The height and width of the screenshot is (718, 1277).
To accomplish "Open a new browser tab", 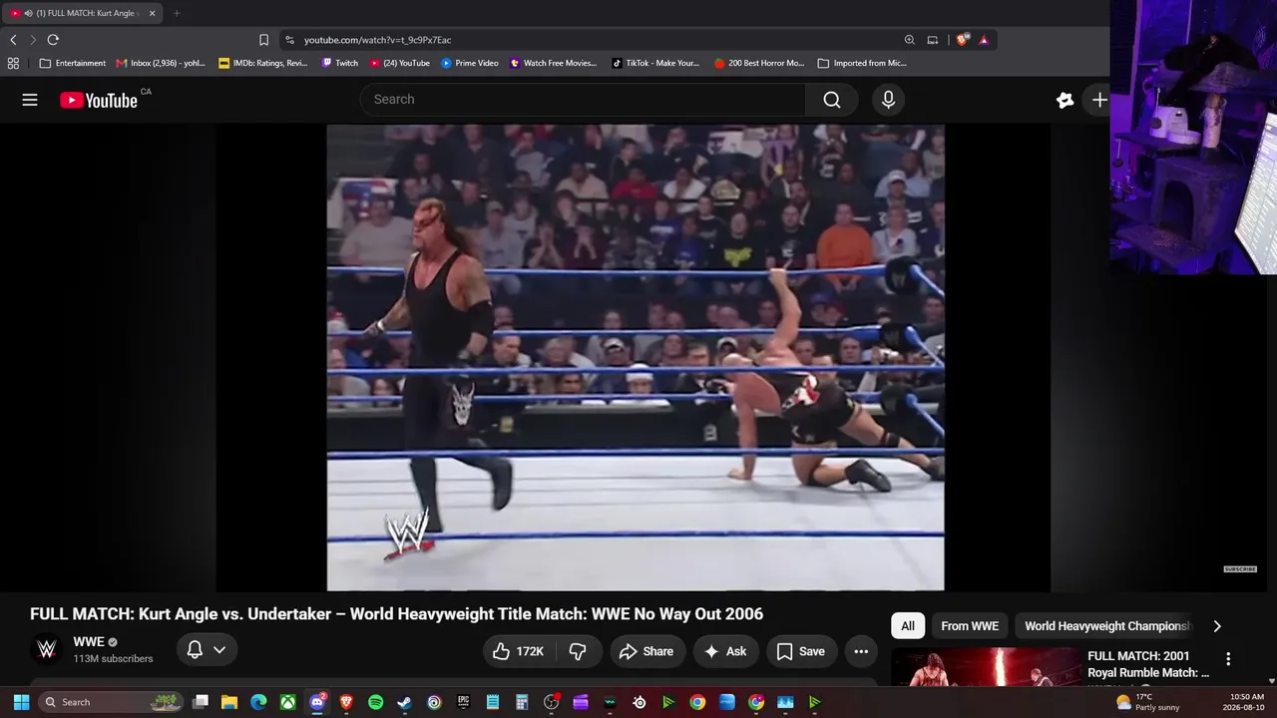I will [177, 13].
